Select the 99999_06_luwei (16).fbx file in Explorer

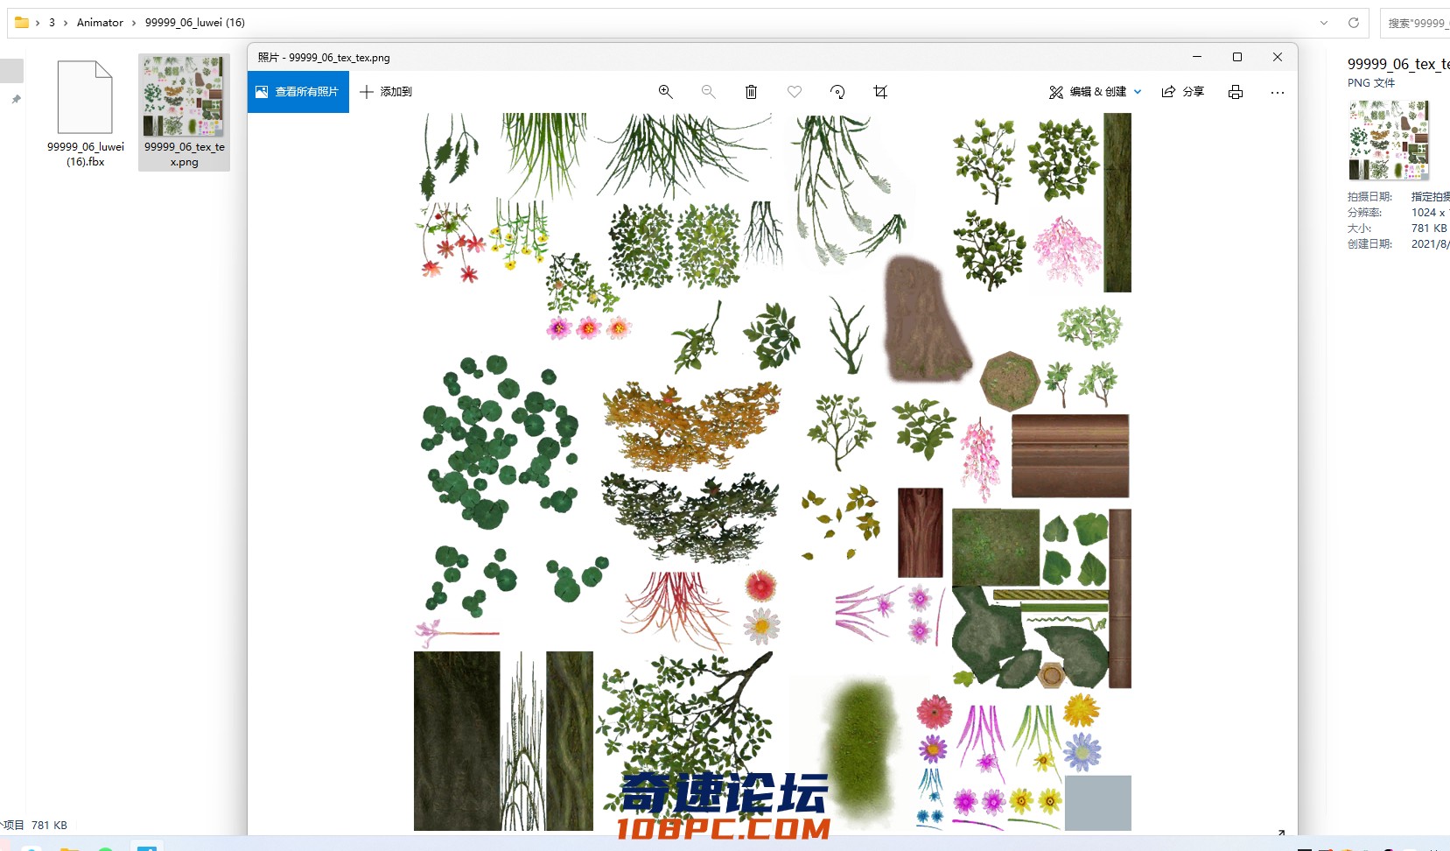pos(86,113)
